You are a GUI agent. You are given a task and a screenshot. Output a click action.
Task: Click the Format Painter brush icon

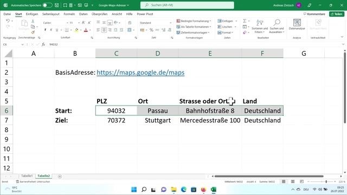tap(33, 32)
